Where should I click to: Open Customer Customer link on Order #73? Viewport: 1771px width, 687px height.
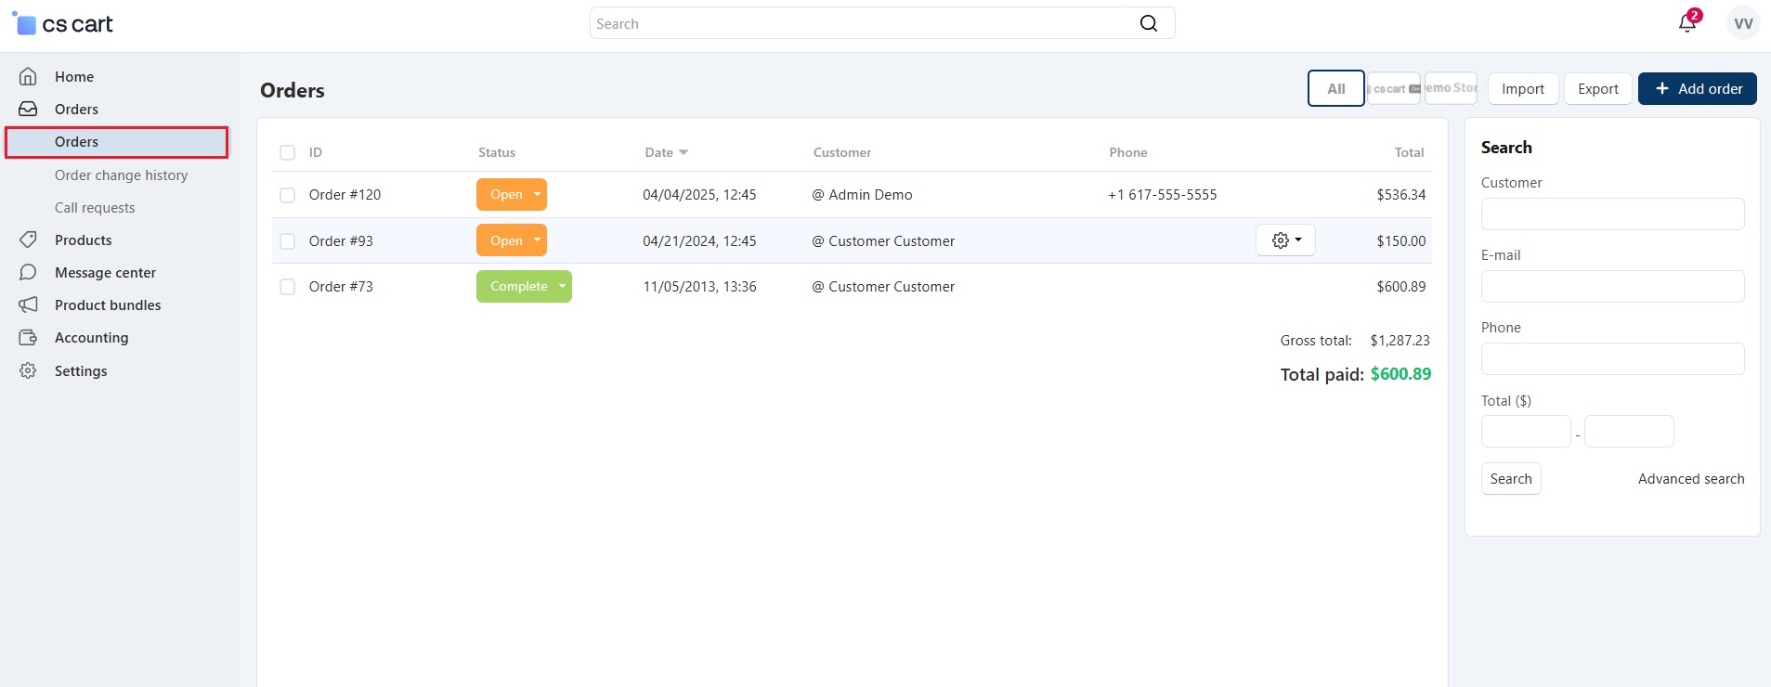point(892,286)
